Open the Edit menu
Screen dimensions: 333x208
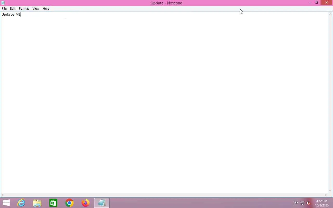tap(13, 9)
